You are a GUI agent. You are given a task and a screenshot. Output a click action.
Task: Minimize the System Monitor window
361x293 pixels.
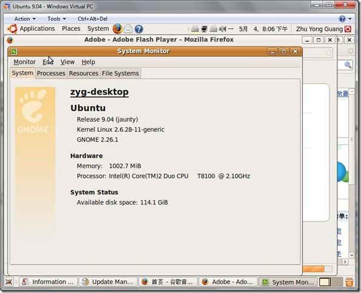tap(273, 51)
